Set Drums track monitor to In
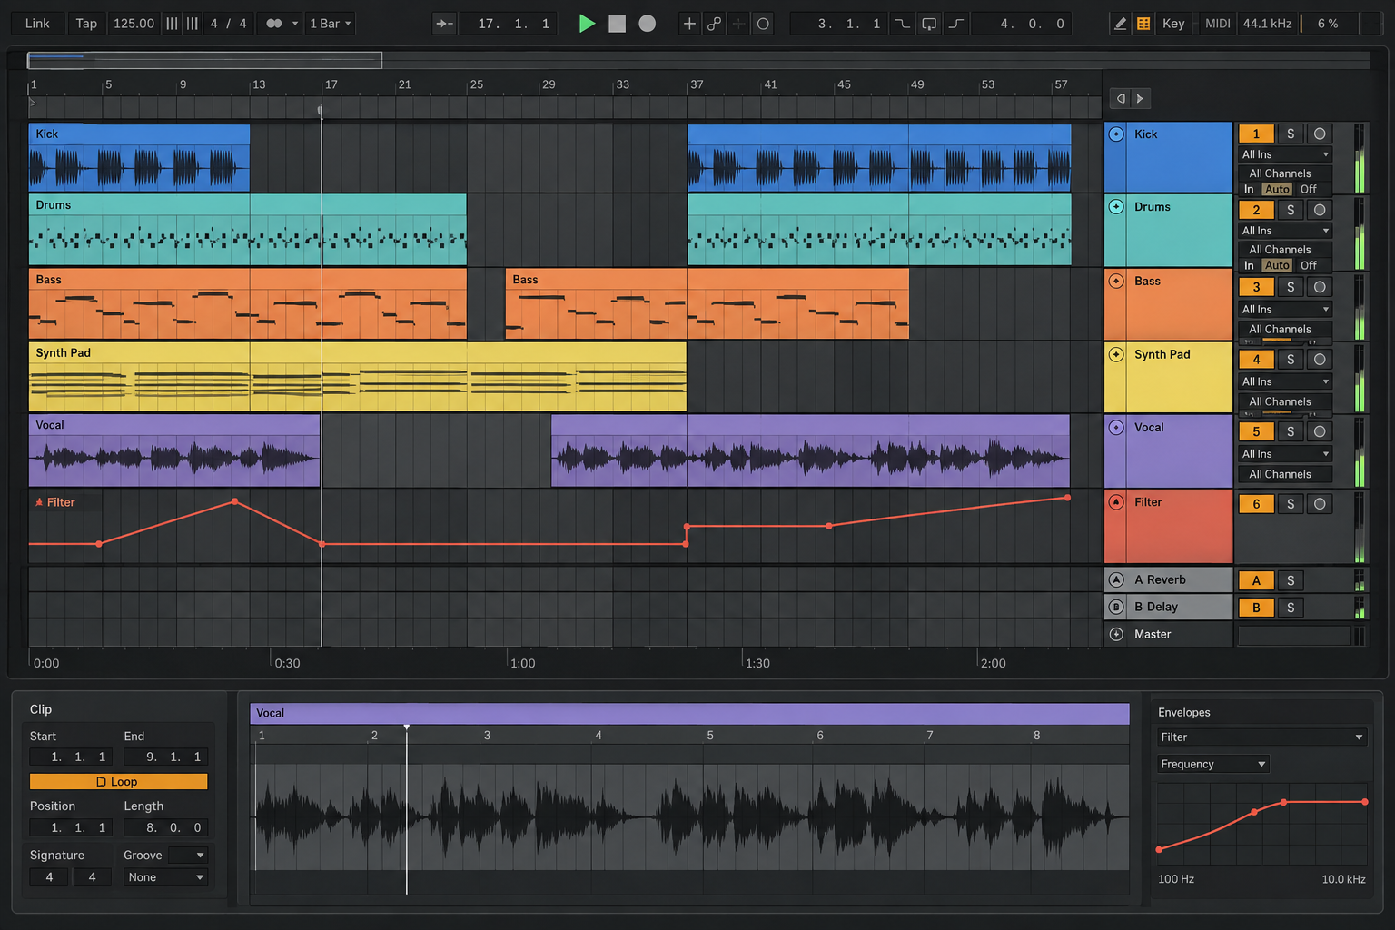The width and height of the screenshot is (1395, 930). click(x=1249, y=265)
